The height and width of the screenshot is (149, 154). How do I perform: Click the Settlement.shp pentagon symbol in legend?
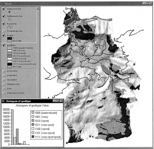9,19
